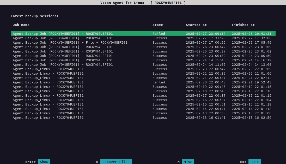286x164 pixels.
Task: Select Backup_Linux session started 2025-02-15 22:00:51
Action: [143, 104]
